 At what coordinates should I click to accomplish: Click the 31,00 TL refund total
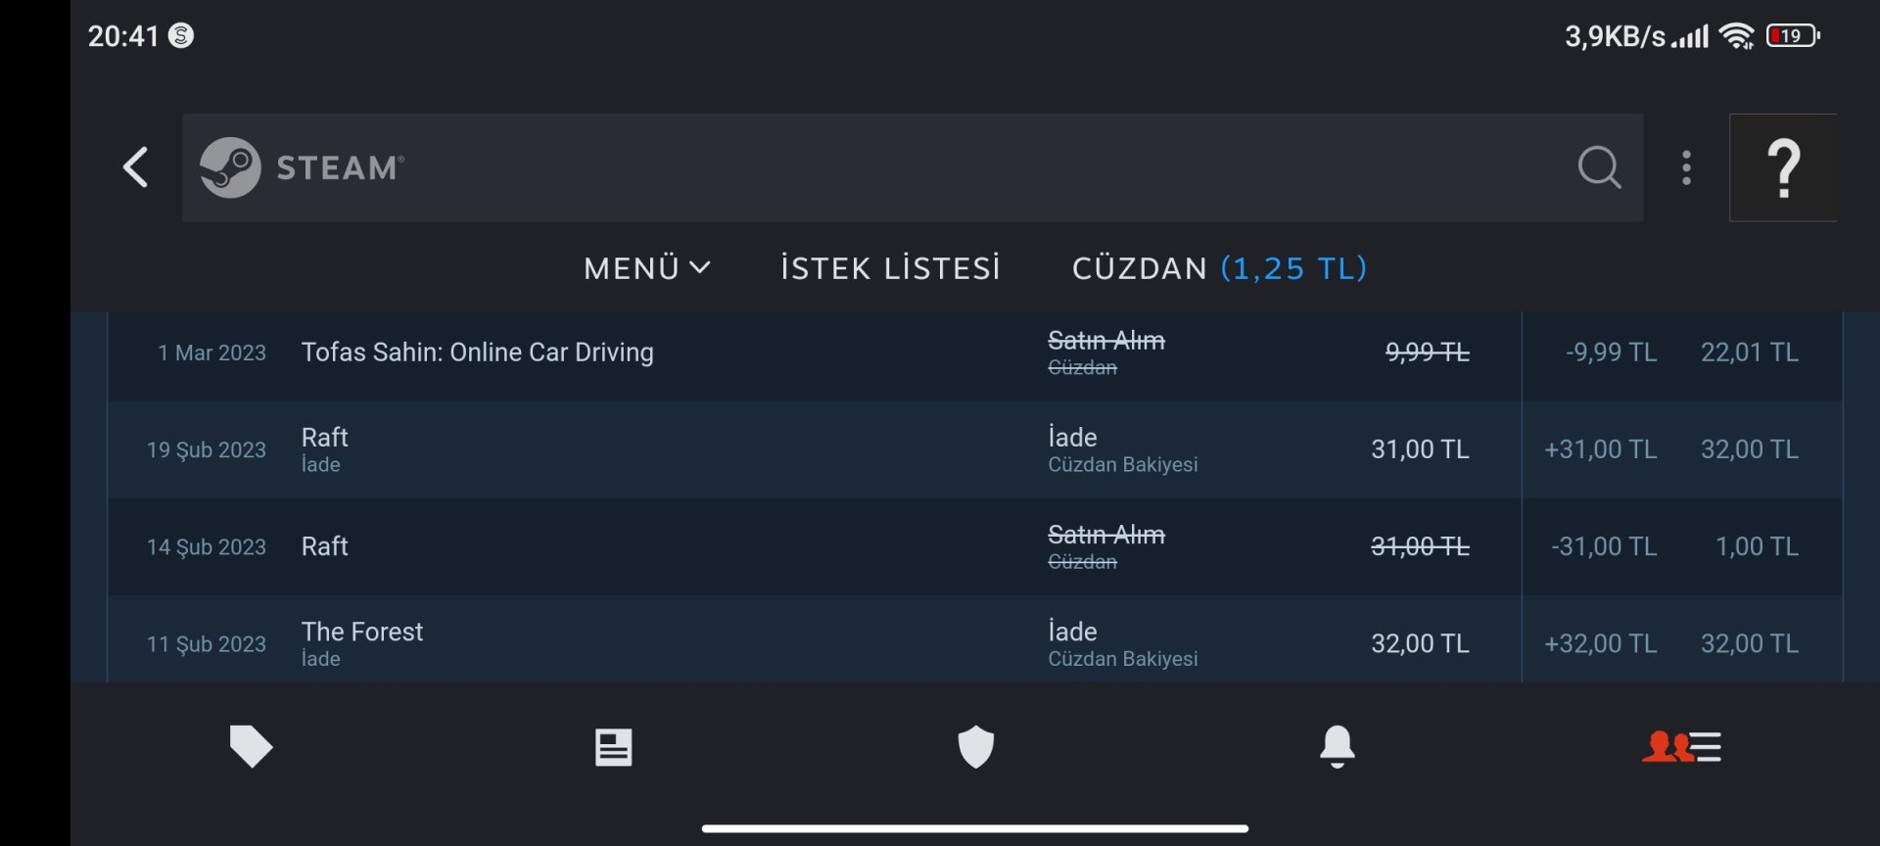(x=1421, y=449)
